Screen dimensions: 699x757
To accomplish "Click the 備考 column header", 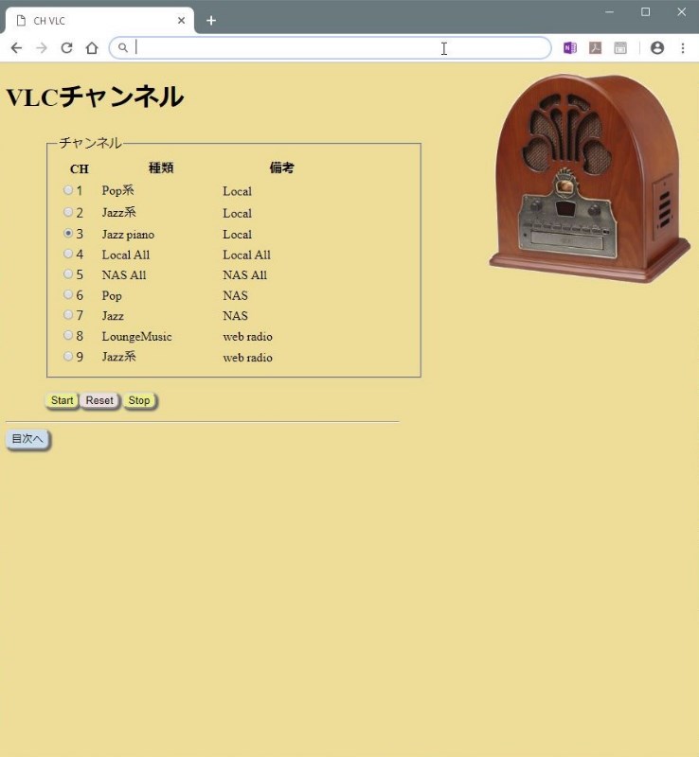I will pos(282,168).
